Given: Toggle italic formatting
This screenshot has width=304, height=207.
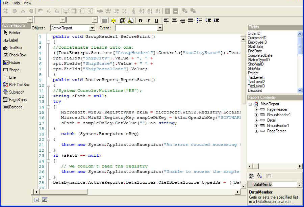Looking at the screenshot, I should [x=149, y=21].
